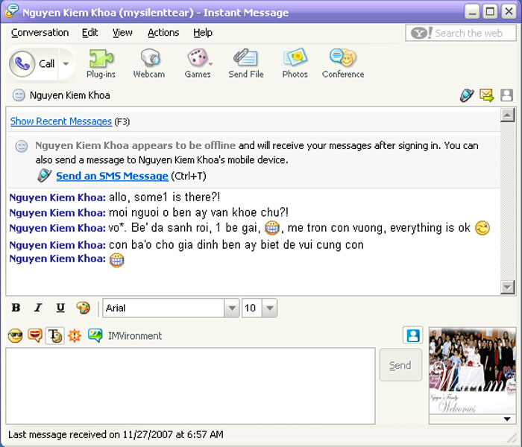
Task: Toggle Underline text formatting
Action: (60, 308)
